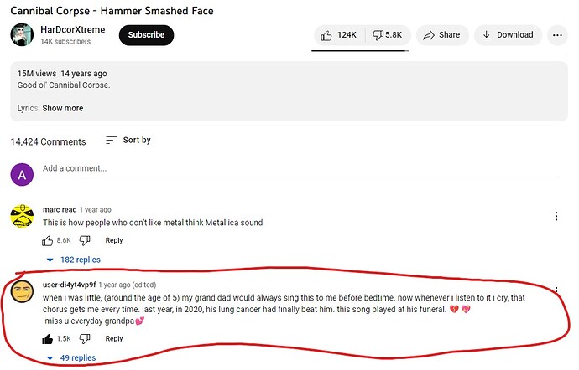The image size is (579, 370).
Task: Like marc read's comment with 8.6K
Action: 47,240
